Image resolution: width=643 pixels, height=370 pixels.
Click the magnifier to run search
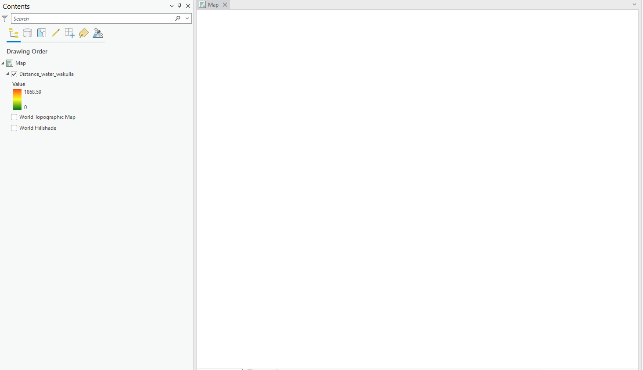tap(177, 18)
